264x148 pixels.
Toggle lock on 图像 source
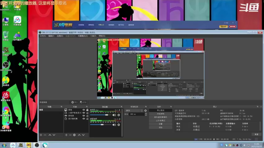pos(87,110)
